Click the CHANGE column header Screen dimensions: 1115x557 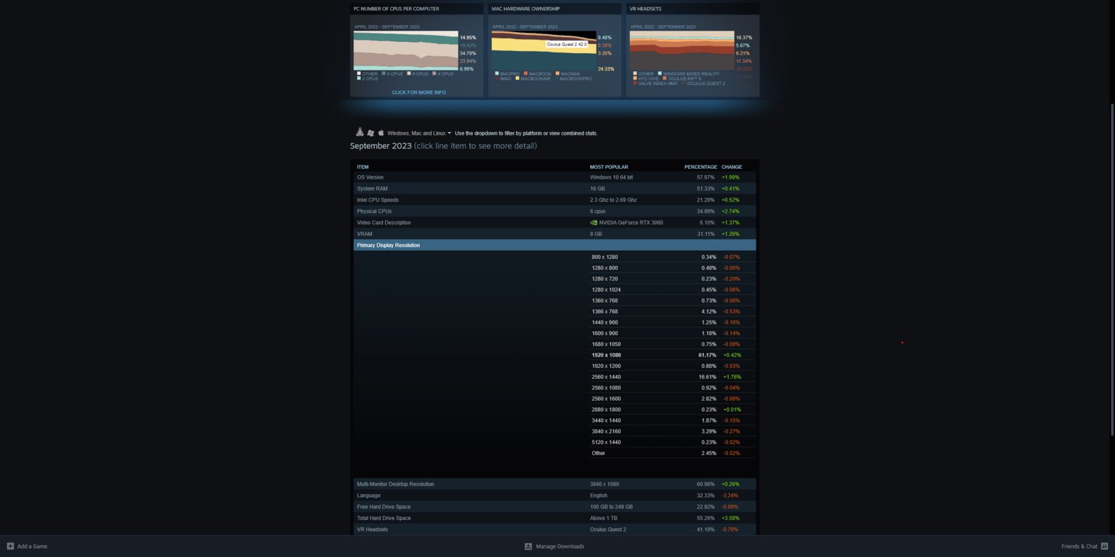click(731, 167)
